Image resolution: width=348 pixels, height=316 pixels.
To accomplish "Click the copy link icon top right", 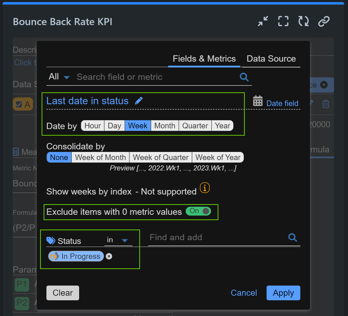I will (x=324, y=21).
